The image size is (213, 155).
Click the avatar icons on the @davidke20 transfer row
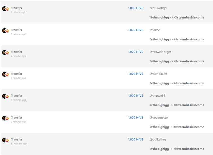pos(6,74)
